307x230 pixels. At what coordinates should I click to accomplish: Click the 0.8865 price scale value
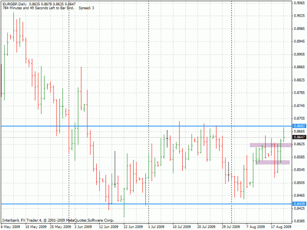(x=300, y=67)
